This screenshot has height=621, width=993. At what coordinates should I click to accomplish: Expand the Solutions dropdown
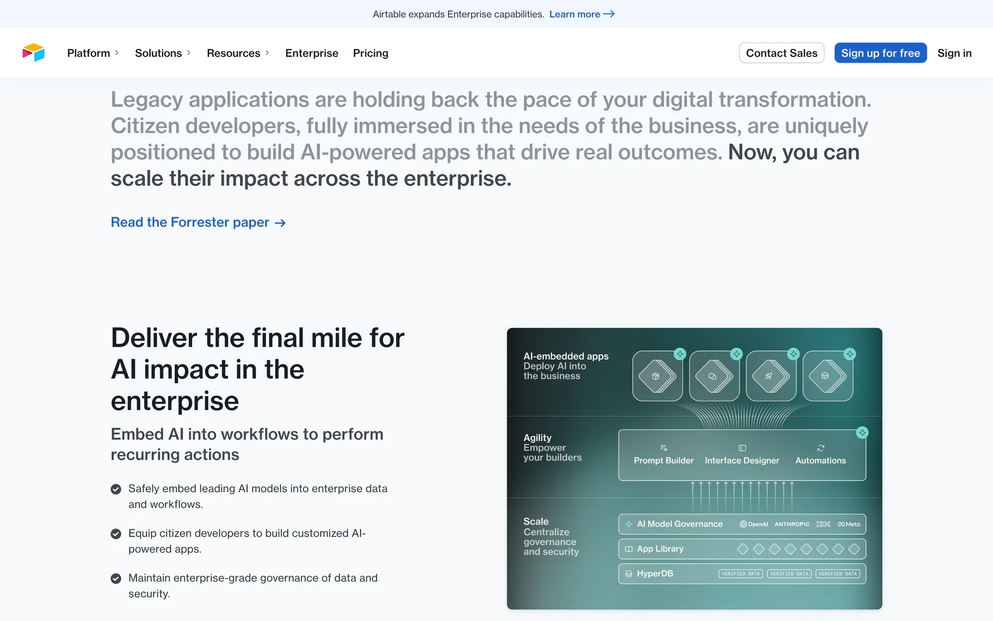coord(163,53)
